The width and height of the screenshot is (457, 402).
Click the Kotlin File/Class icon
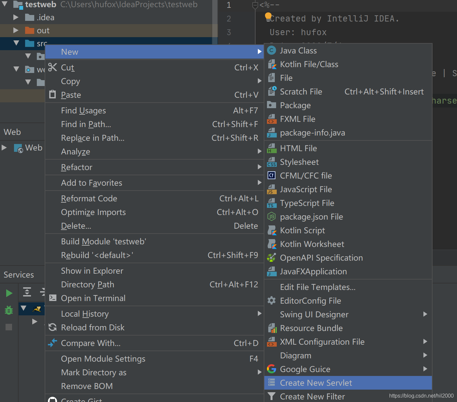[272, 64]
